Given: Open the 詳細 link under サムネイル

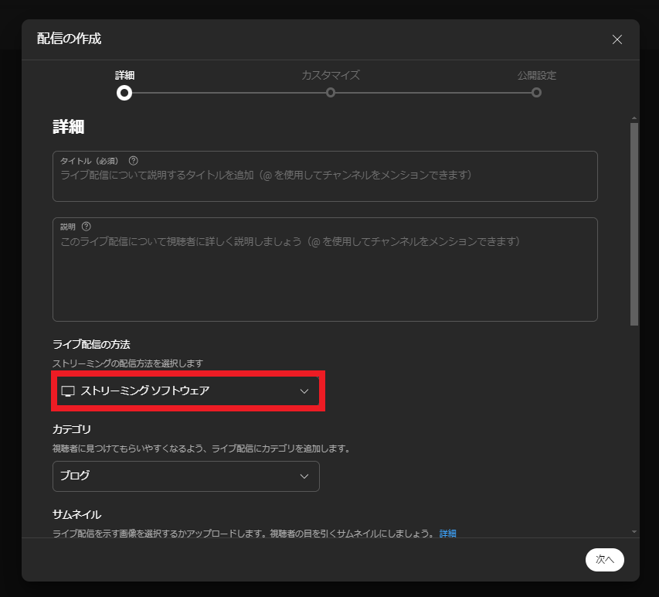Looking at the screenshot, I should pos(448,534).
